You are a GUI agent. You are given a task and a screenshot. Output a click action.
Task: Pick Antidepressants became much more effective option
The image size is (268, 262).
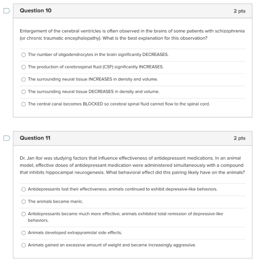click(23, 214)
